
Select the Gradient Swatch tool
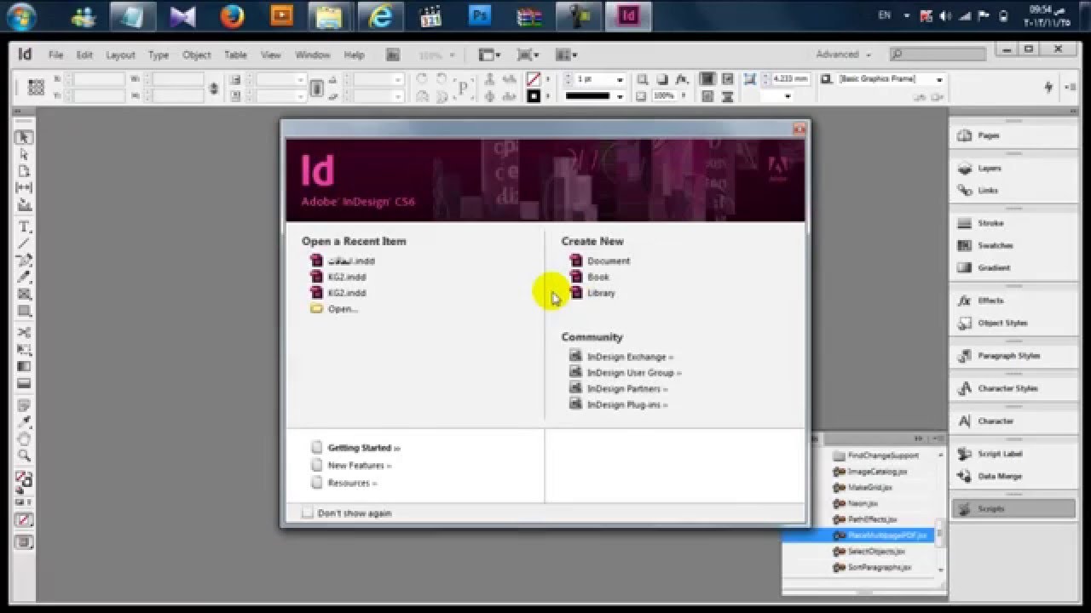click(24, 367)
